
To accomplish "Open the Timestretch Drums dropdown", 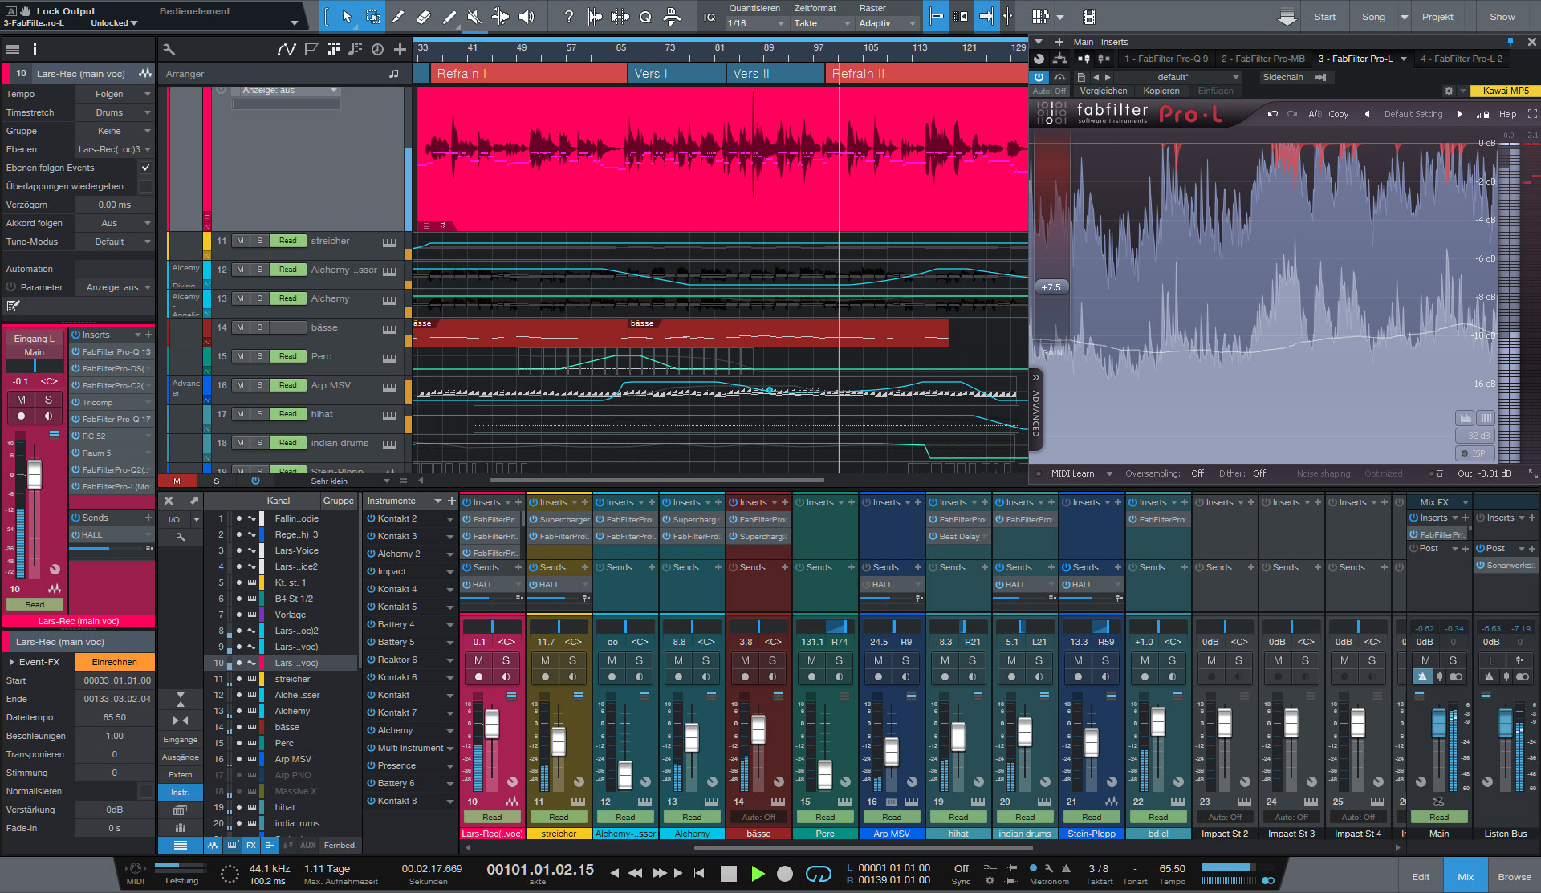I will (113, 112).
